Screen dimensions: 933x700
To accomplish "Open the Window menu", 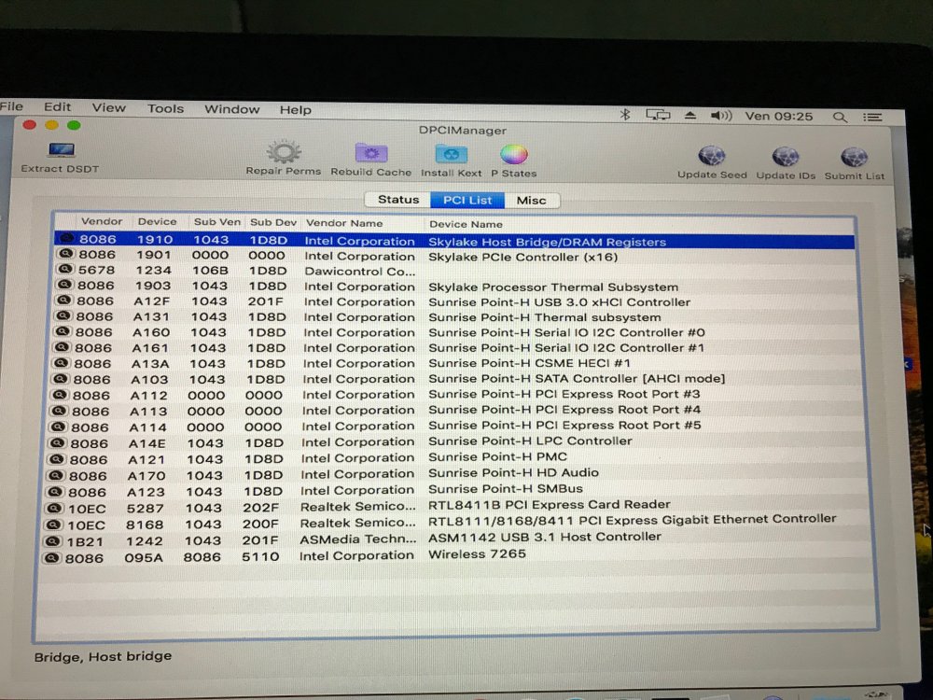I will [x=232, y=109].
